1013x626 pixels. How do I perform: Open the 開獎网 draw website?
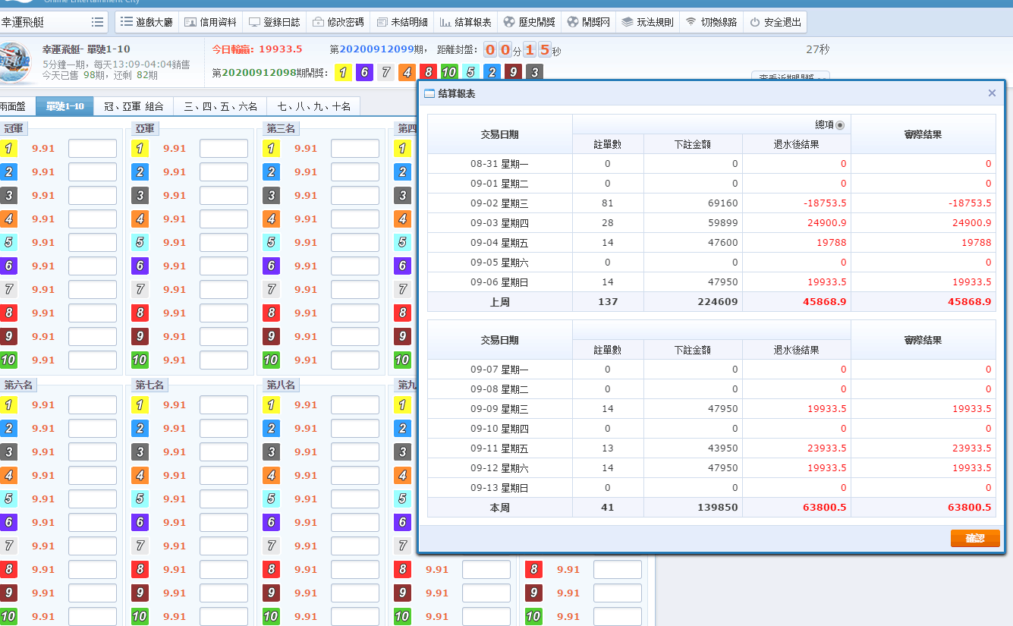point(588,22)
